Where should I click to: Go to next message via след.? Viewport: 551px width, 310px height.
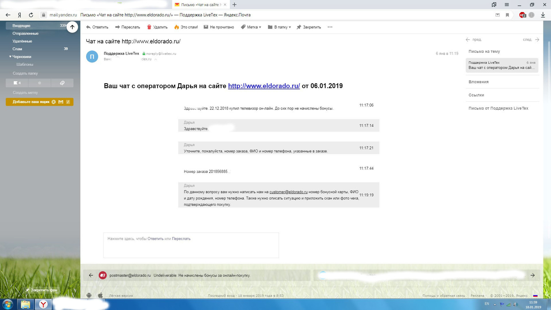(x=531, y=40)
